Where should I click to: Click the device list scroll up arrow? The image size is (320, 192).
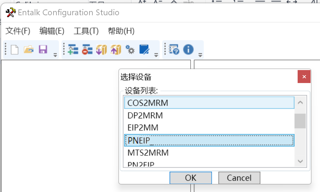pyautogui.click(x=300, y=102)
